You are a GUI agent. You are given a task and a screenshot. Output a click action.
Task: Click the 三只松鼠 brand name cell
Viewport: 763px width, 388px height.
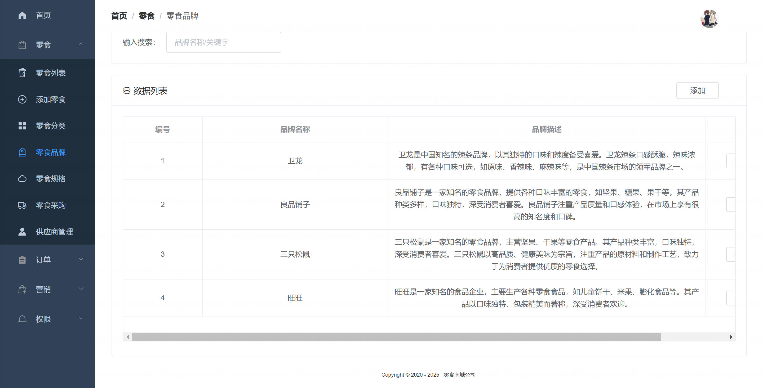[295, 254]
